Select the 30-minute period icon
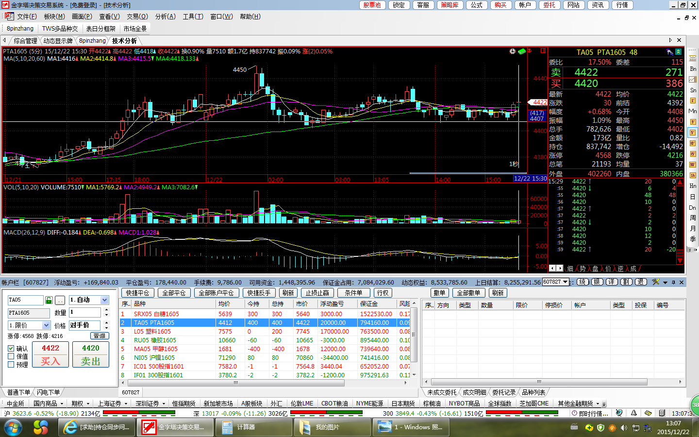This screenshot has width=699, height=437. coord(693,165)
